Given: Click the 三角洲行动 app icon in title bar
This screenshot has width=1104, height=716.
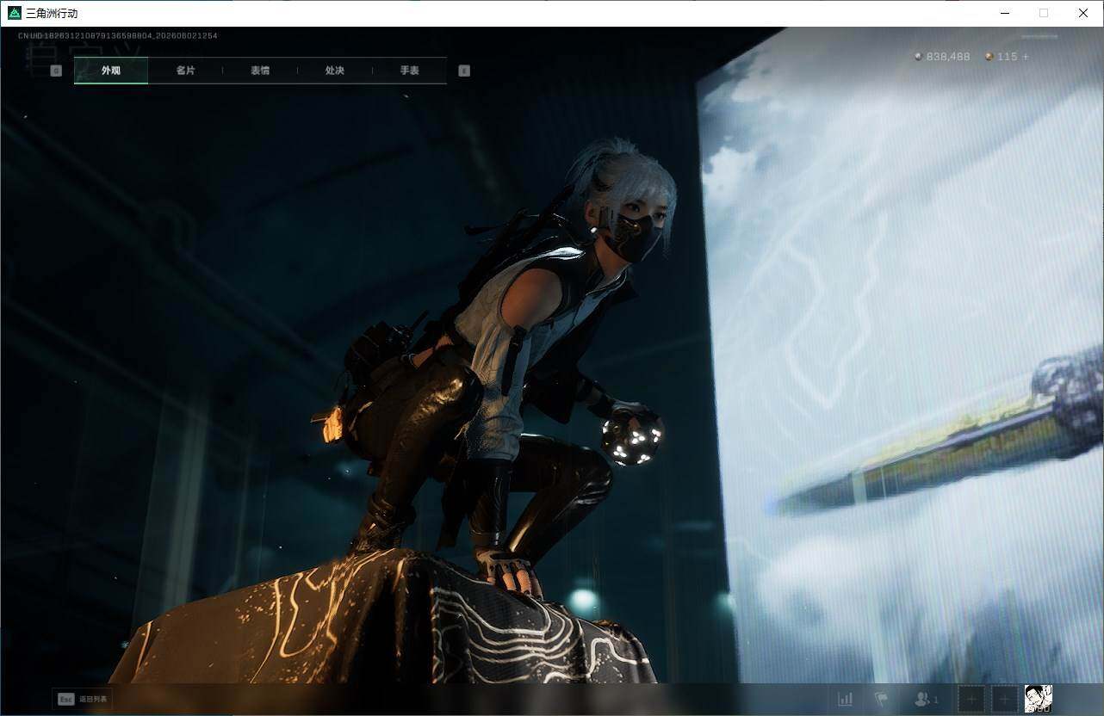Looking at the screenshot, I should [x=14, y=13].
